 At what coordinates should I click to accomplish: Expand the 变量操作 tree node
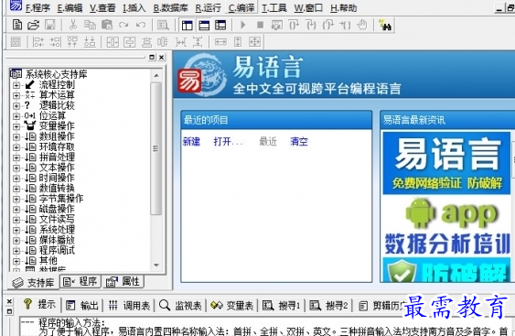click(16, 126)
